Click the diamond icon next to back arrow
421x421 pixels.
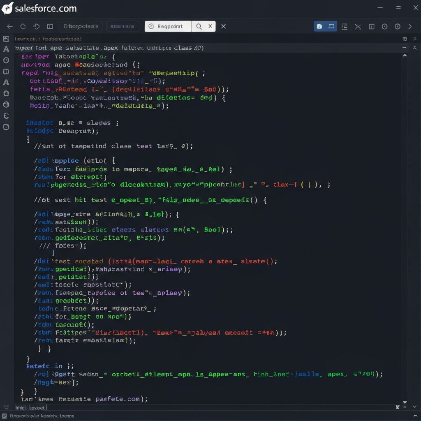pyautogui.click(x=23, y=26)
